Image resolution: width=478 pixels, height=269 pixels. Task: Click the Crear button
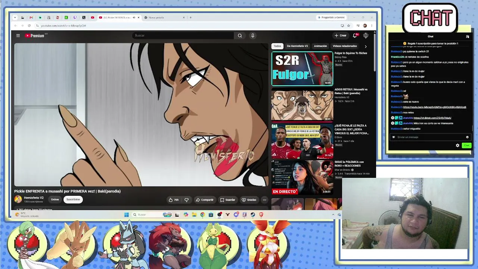tap(341, 35)
